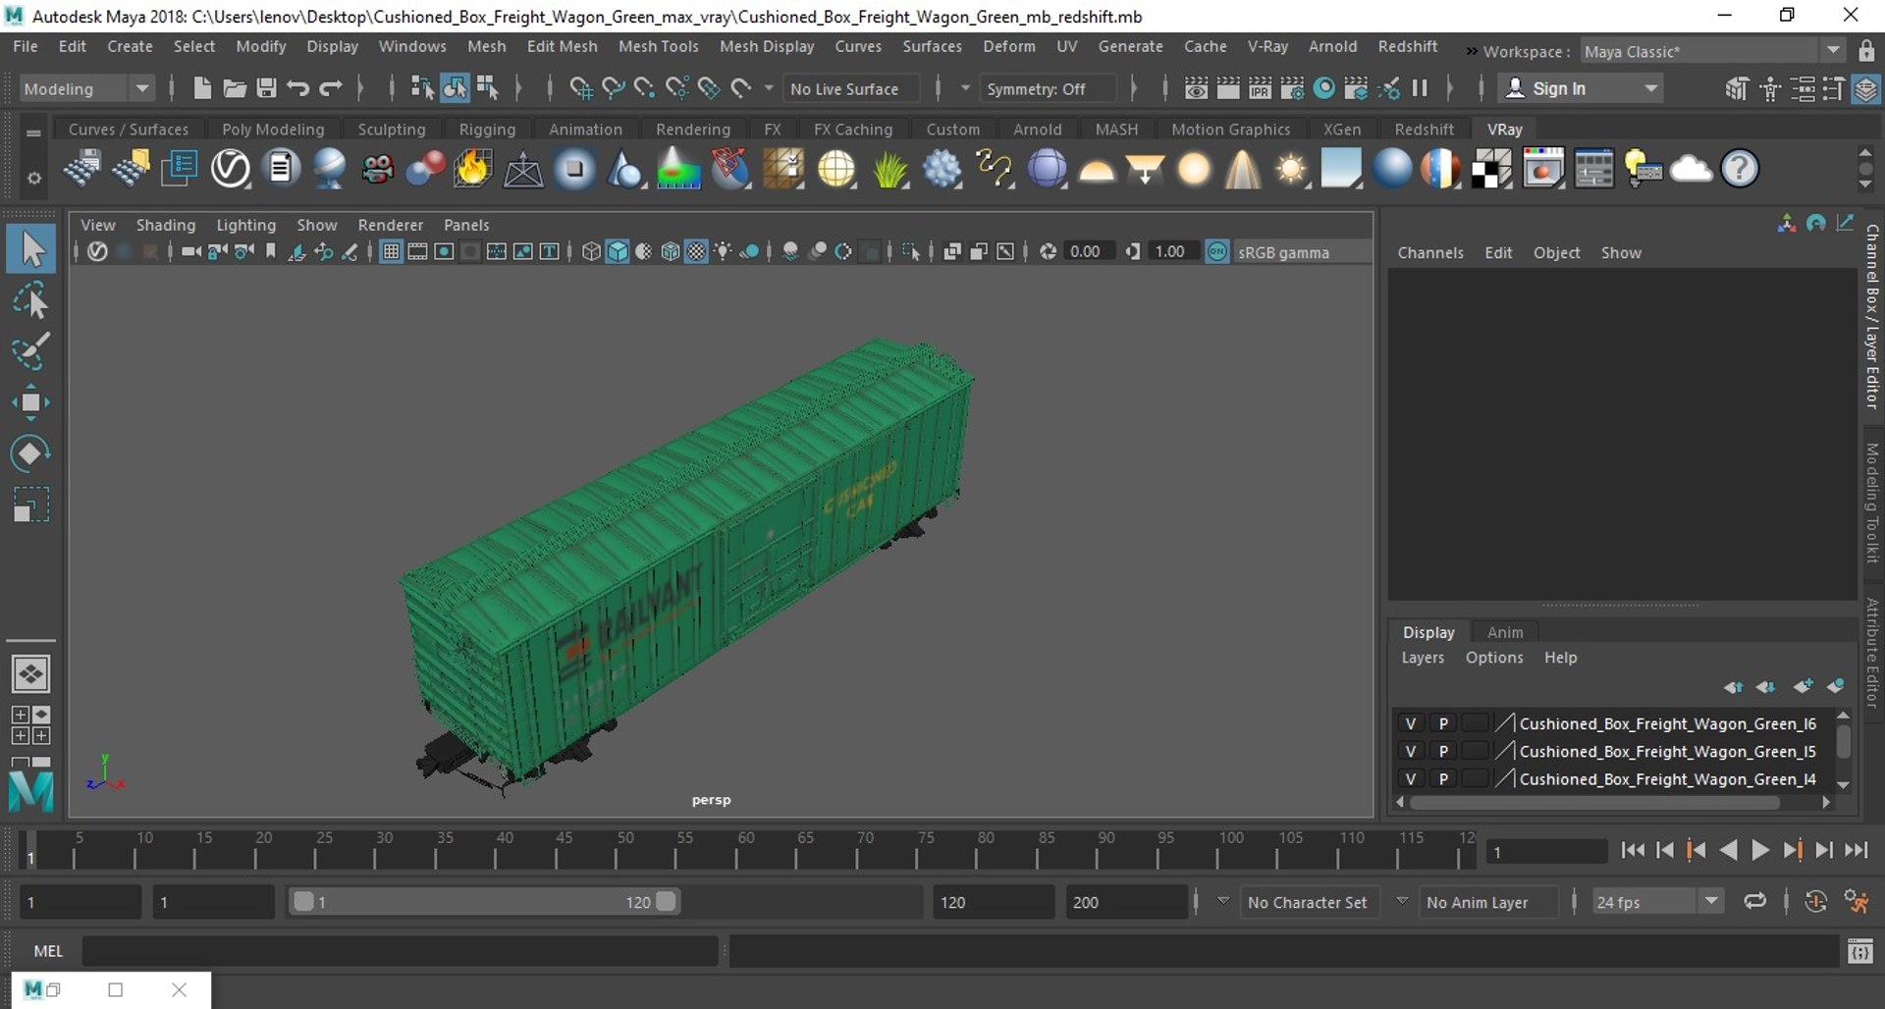The image size is (1885, 1009).
Task: Activate the Lasso selection tool
Action: [x=31, y=300]
